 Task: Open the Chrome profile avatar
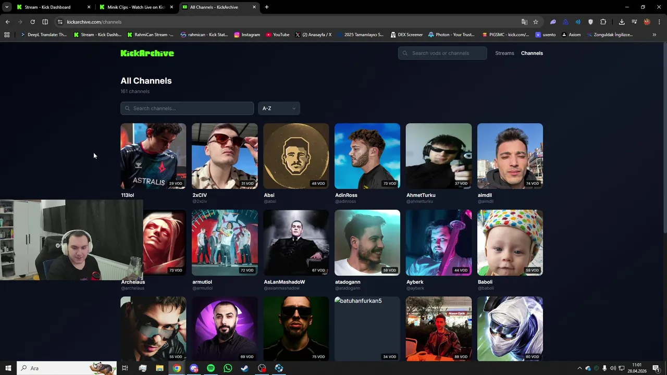(x=647, y=22)
